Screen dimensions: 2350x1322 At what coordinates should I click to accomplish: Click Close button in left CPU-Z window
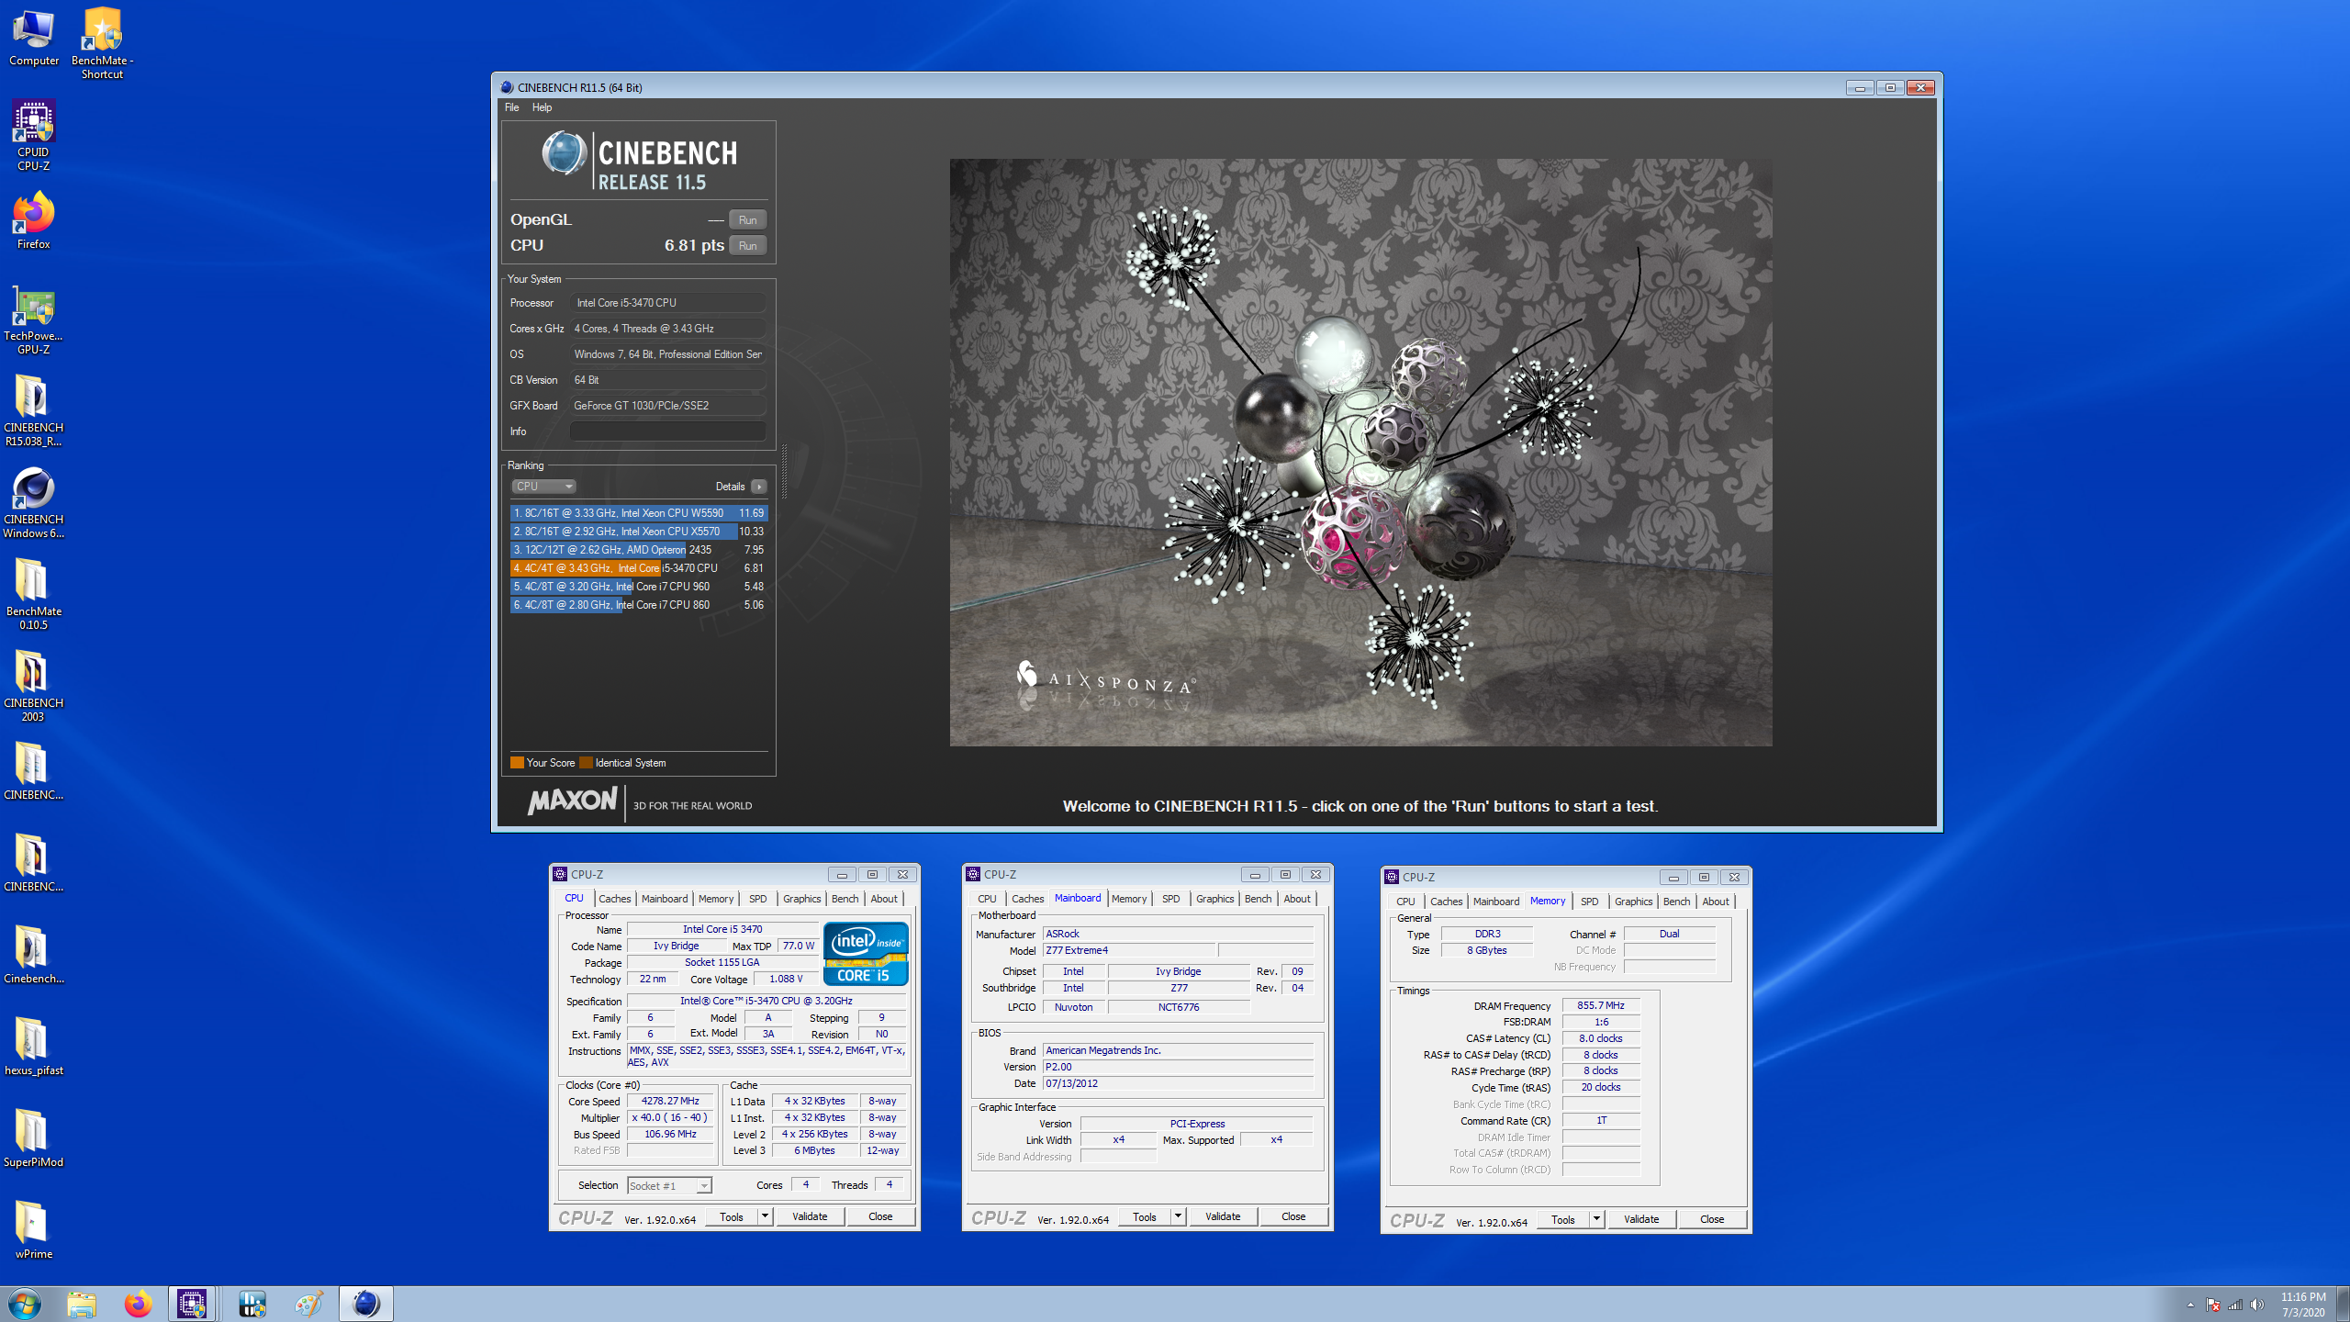880,1216
